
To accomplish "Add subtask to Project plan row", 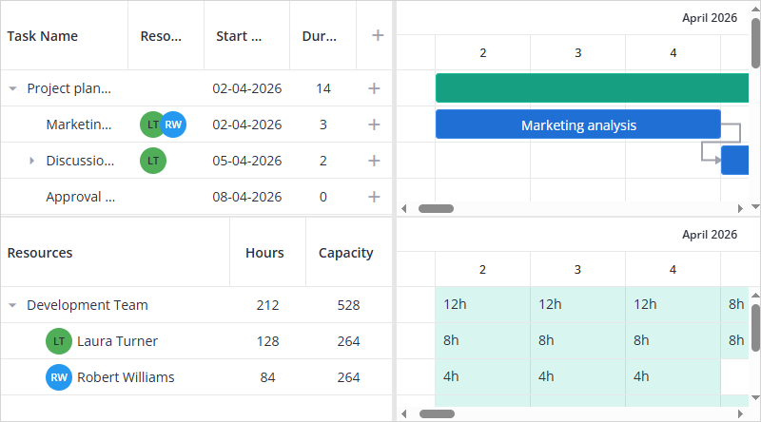I will 374,88.
